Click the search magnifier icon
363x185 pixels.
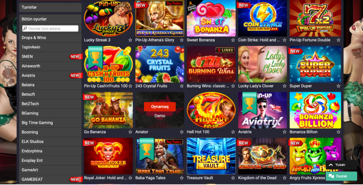(x=25, y=29)
